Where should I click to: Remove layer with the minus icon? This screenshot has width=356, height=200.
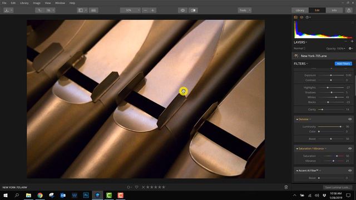tap(345, 41)
